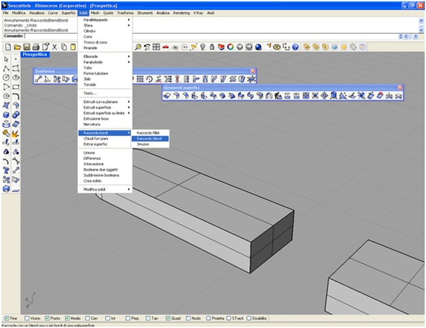
Task: Open the Rendering menu
Action: [182, 13]
